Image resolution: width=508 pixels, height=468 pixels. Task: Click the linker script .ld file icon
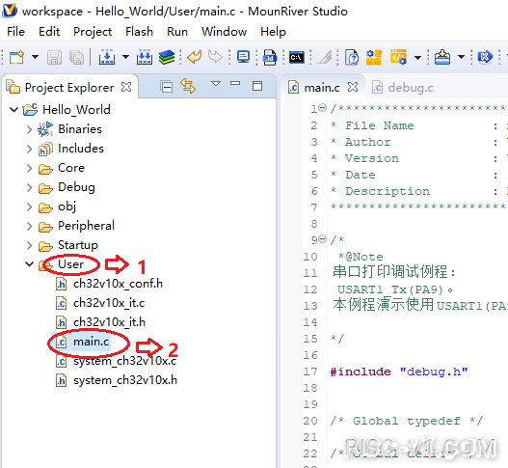click(270, 57)
